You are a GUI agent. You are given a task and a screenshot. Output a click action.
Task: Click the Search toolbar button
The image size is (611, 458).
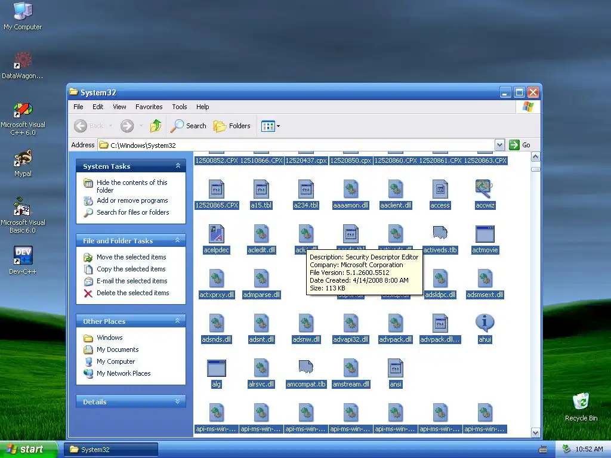pos(189,126)
